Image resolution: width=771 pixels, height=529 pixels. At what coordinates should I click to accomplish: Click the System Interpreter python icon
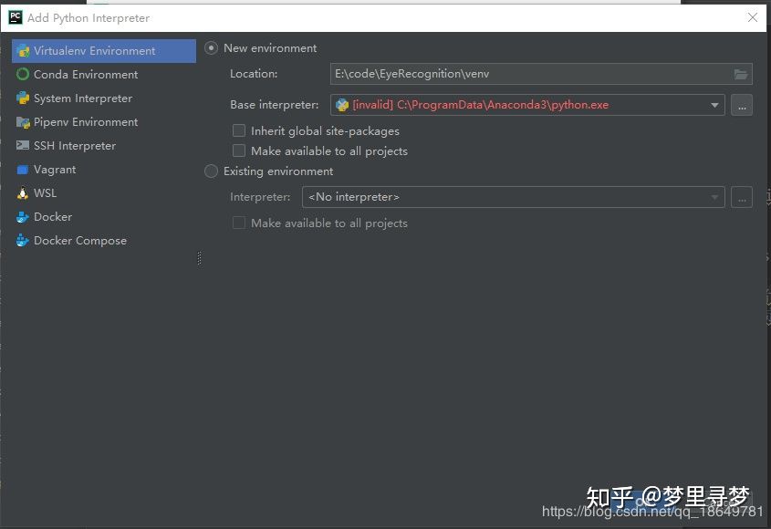point(23,99)
